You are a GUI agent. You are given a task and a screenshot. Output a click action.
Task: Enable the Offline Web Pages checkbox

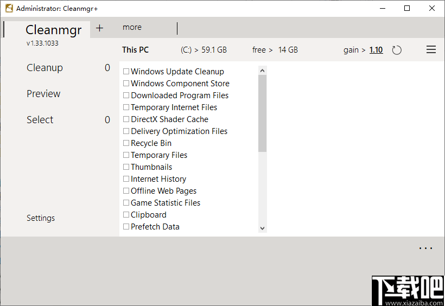pyautogui.click(x=126, y=190)
